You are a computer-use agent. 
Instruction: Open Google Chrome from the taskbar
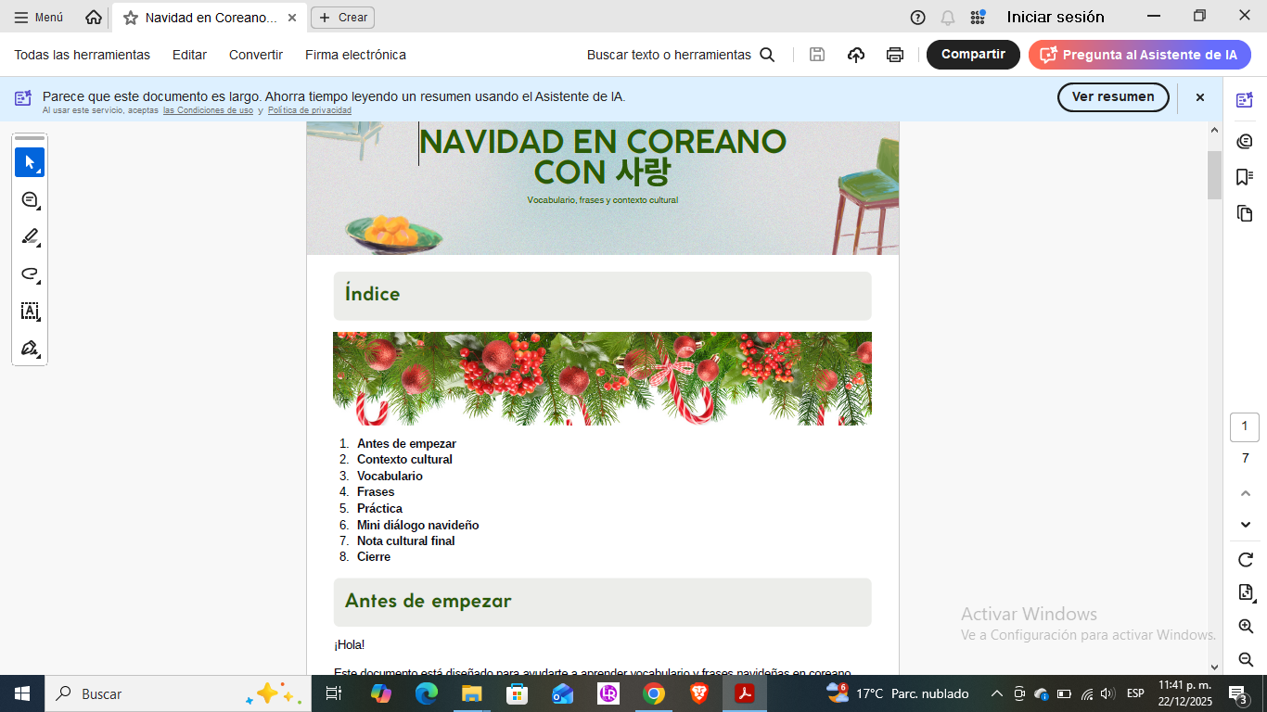pos(654,693)
